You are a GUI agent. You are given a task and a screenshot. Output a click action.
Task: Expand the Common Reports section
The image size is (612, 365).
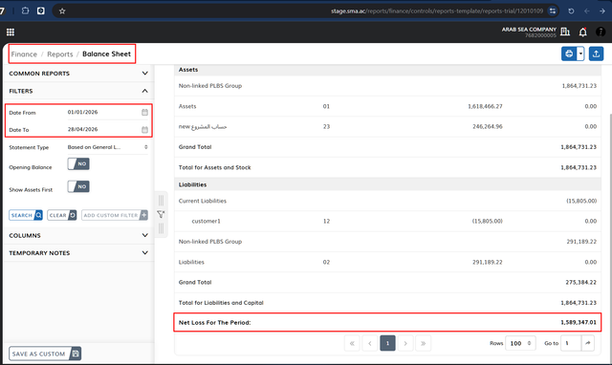coord(78,74)
